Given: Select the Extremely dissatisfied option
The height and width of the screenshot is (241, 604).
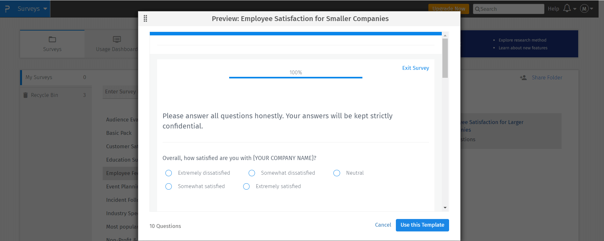Looking at the screenshot, I should click(169, 173).
